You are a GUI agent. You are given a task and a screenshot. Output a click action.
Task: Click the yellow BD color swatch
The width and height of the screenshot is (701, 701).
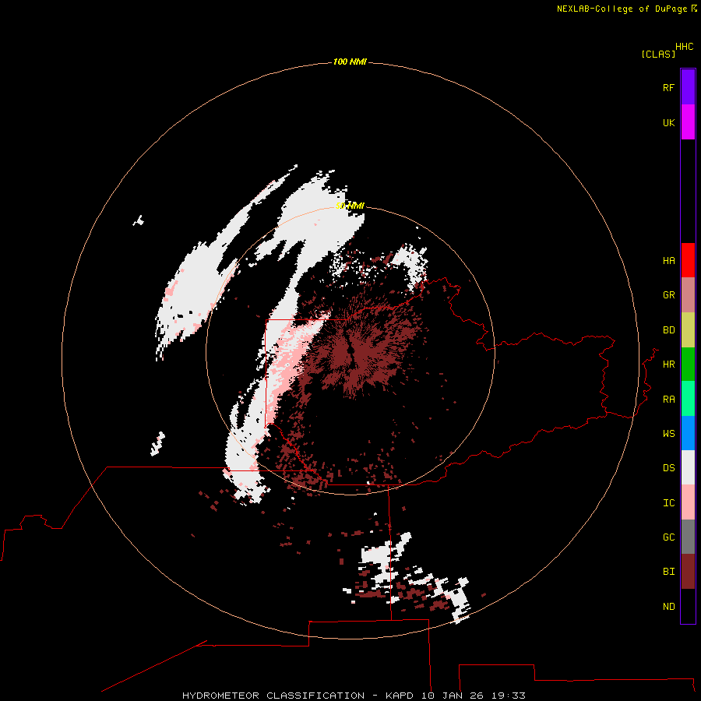pyautogui.click(x=688, y=329)
